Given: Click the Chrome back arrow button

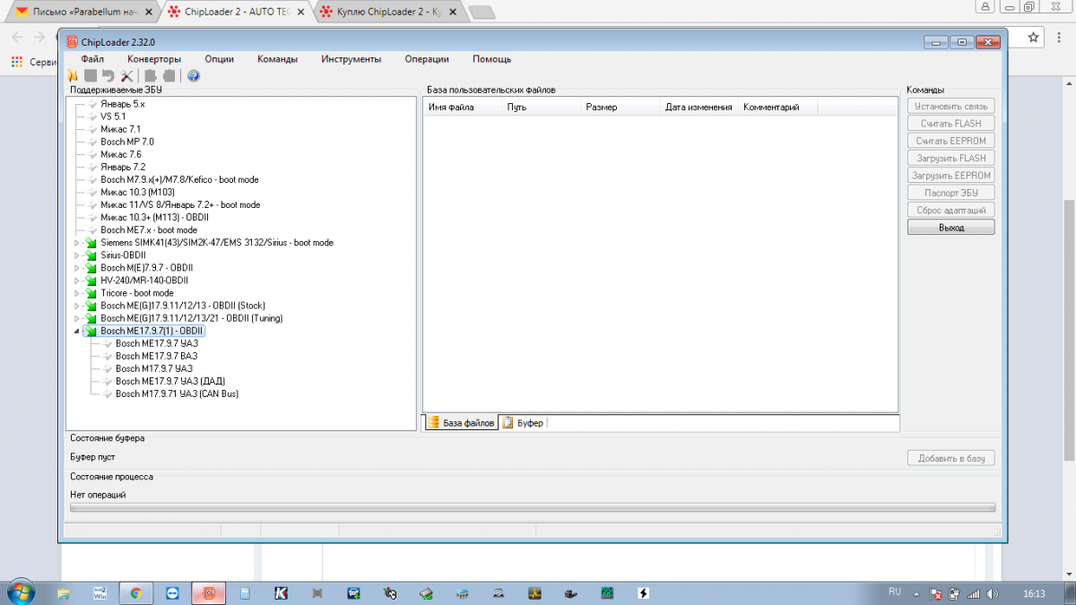Looking at the screenshot, I should click(15, 37).
